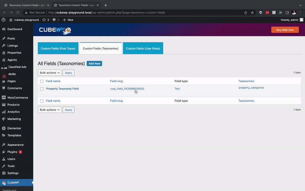Click the Settings icon in sidebar

pyautogui.click(x=4, y=173)
